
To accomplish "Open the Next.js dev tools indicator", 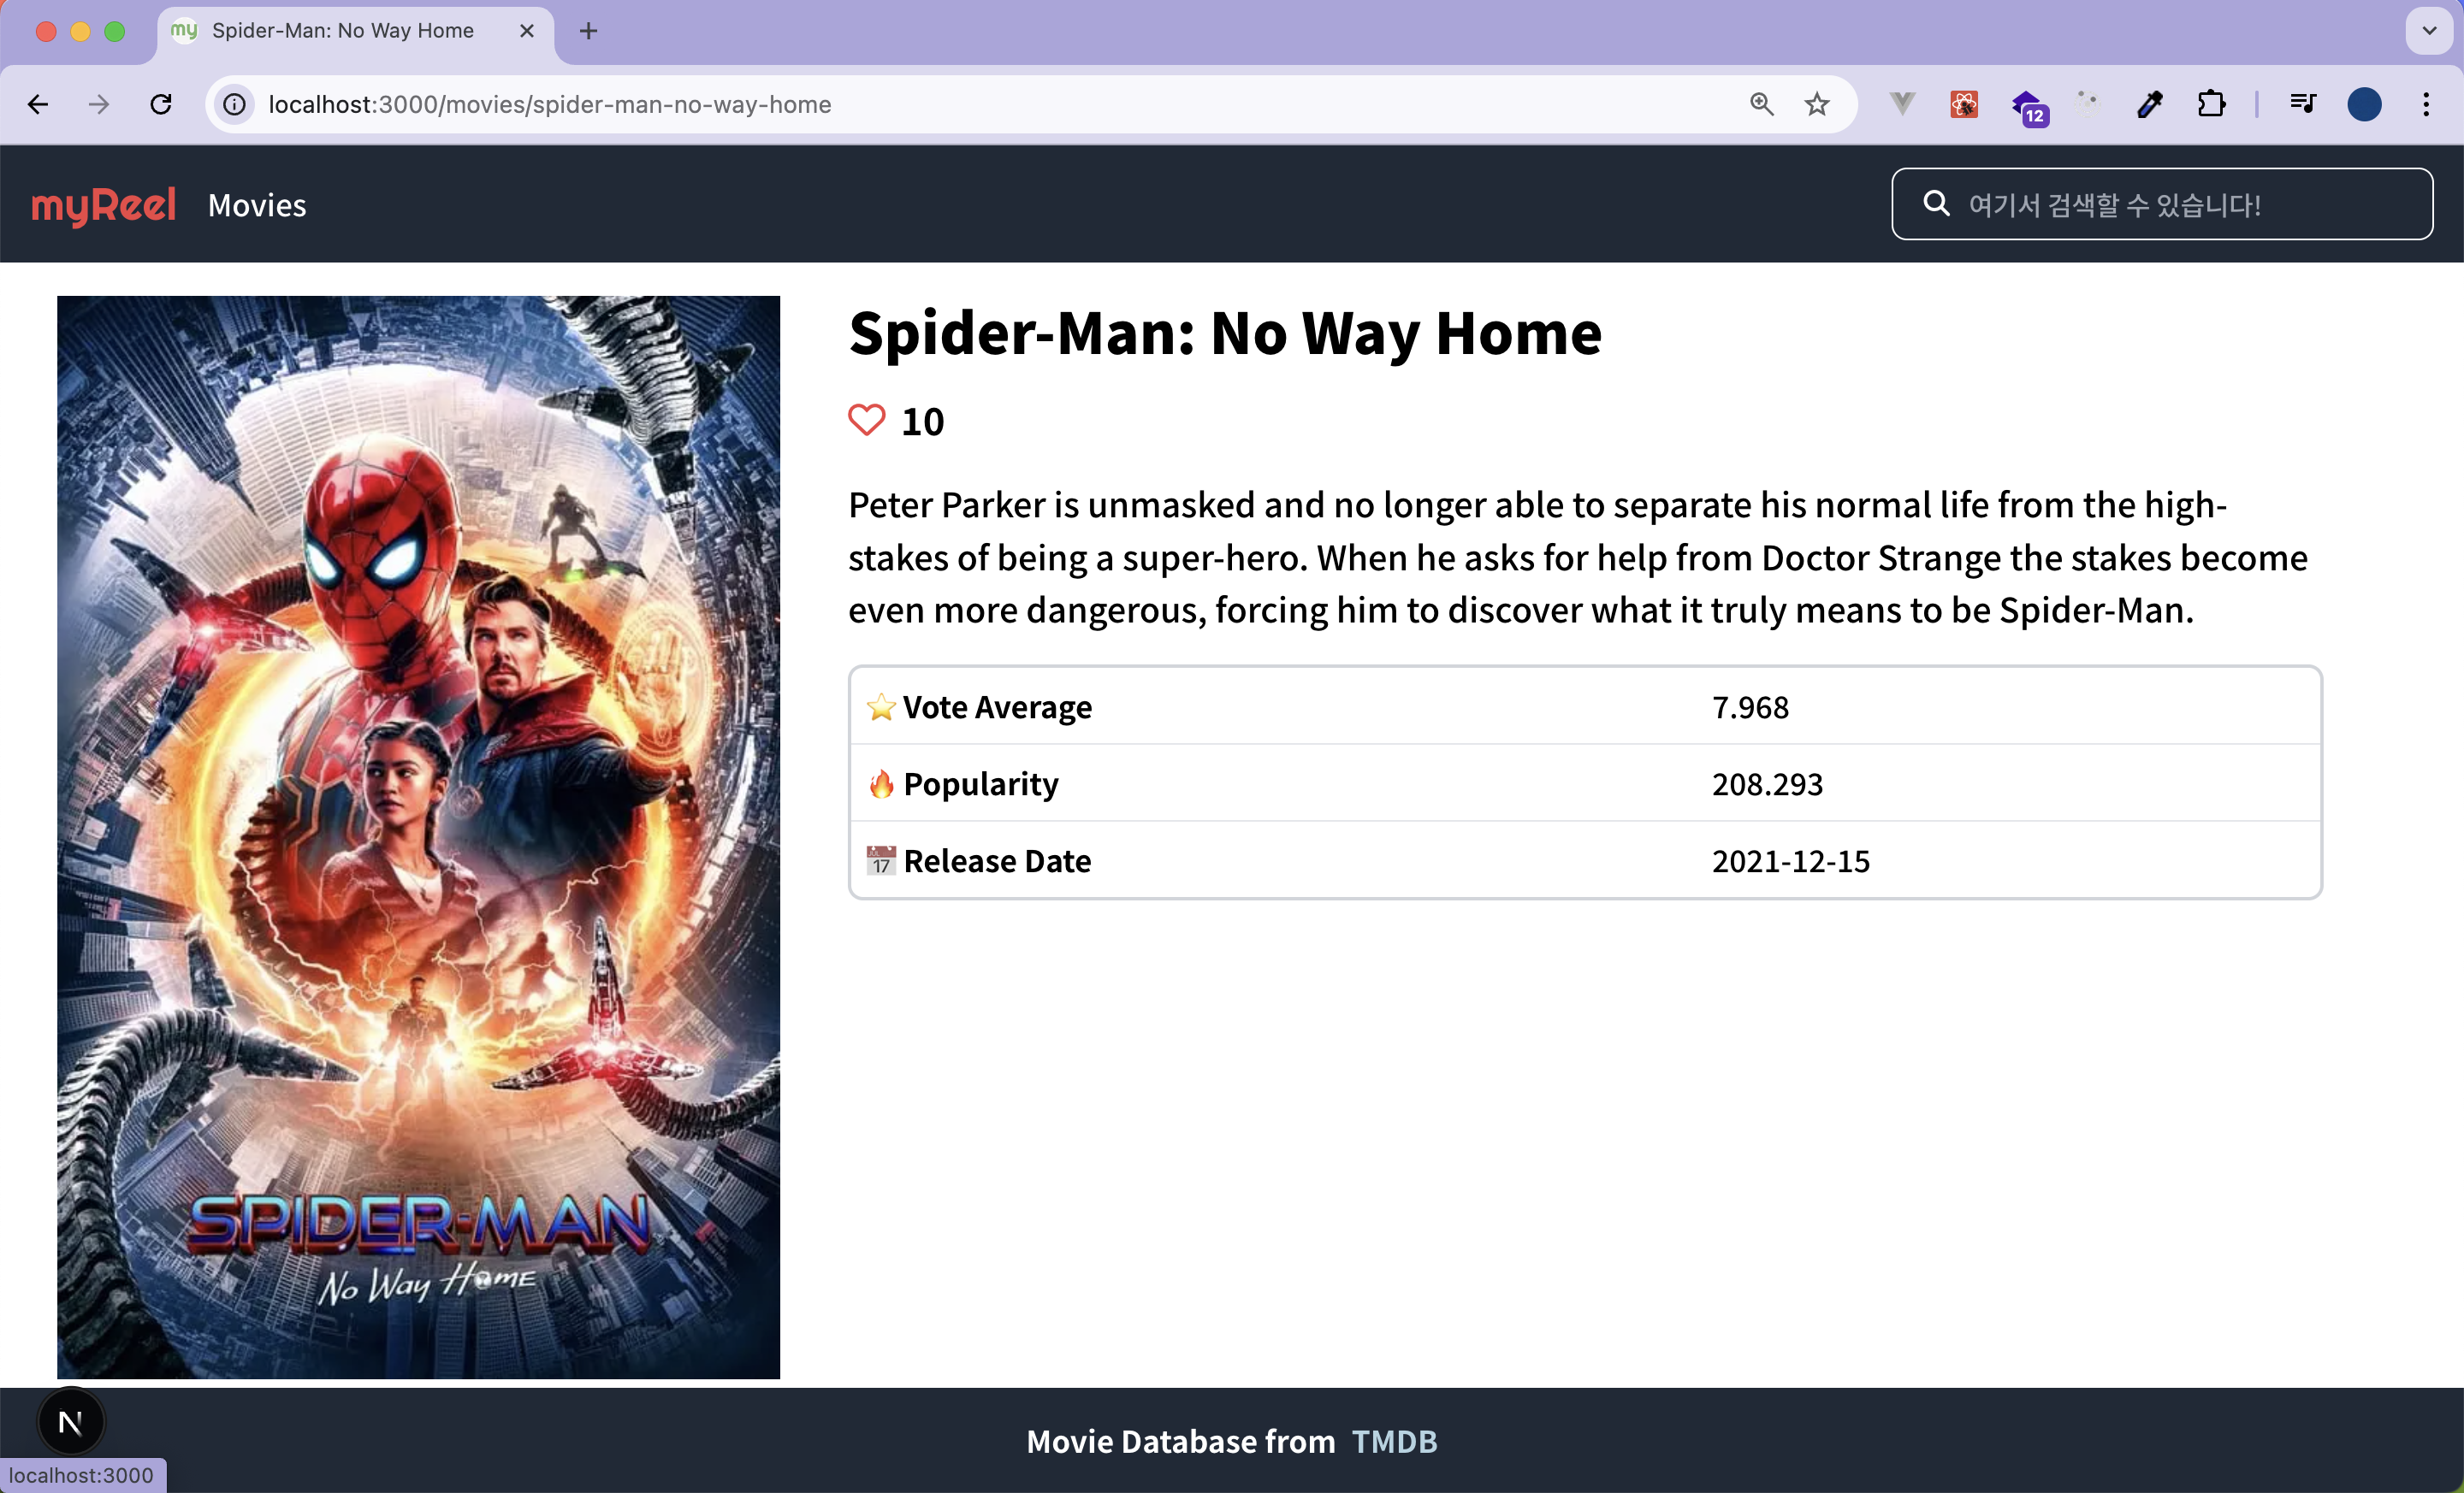I will coord(70,1421).
